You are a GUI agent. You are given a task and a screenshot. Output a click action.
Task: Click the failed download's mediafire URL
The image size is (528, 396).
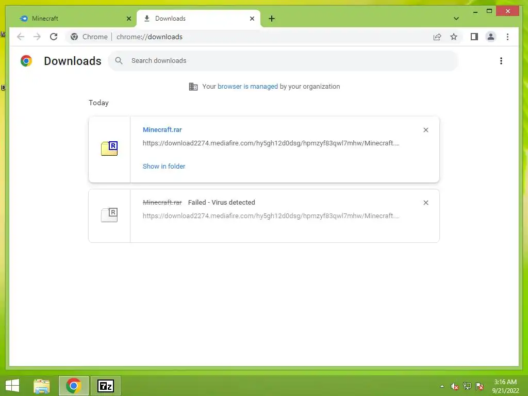click(x=271, y=216)
